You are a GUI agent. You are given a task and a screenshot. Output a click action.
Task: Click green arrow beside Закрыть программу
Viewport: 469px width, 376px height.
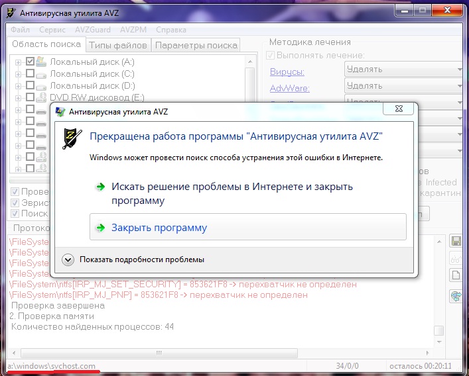click(101, 228)
